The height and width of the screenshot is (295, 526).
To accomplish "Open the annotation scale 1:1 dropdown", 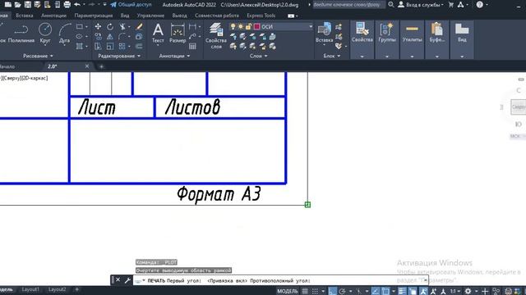I will coord(454,292).
